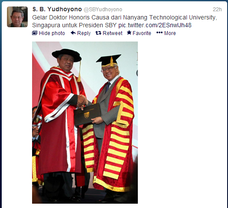Click the diploma folder in the photo
The height and width of the screenshot is (208, 228).
point(87,115)
